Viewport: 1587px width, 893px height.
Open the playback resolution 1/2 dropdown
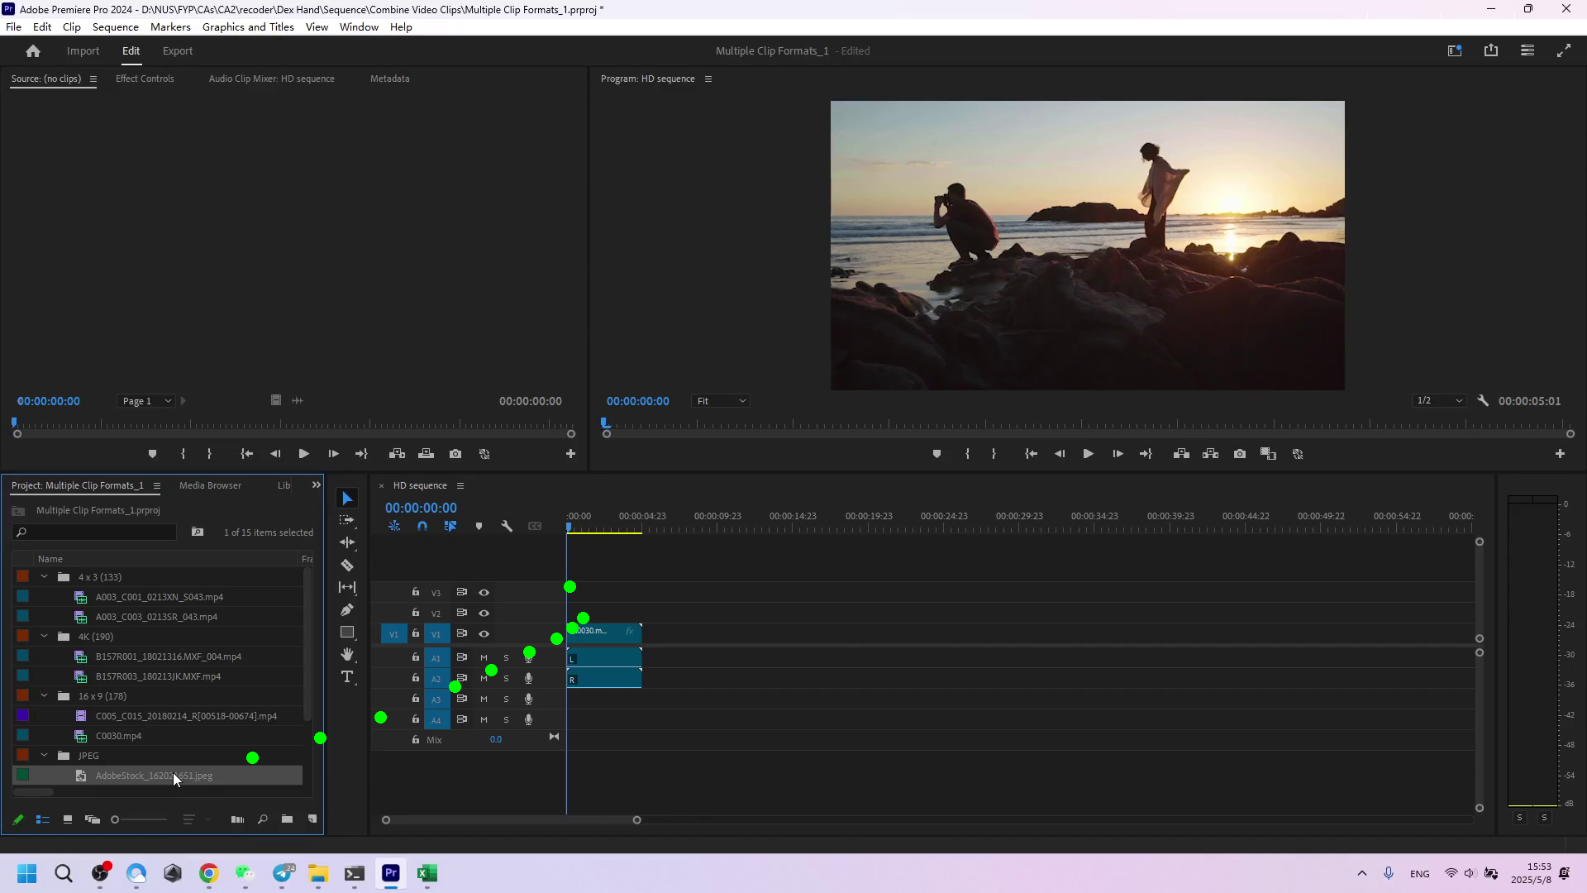1439,400
